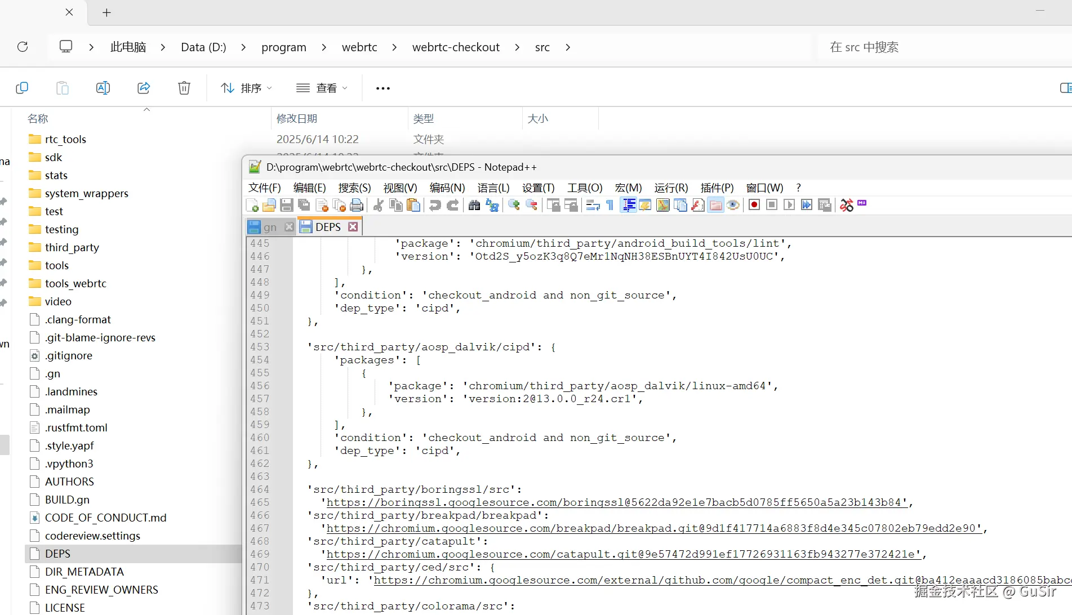The image size is (1072, 615).
Task: Toggle synchronized vertical scrolling
Action: (553, 206)
